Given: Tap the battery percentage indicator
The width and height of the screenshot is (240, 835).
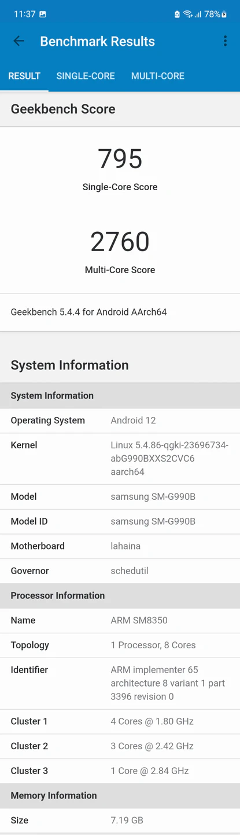Looking at the screenshot, I should coord(212,14).
